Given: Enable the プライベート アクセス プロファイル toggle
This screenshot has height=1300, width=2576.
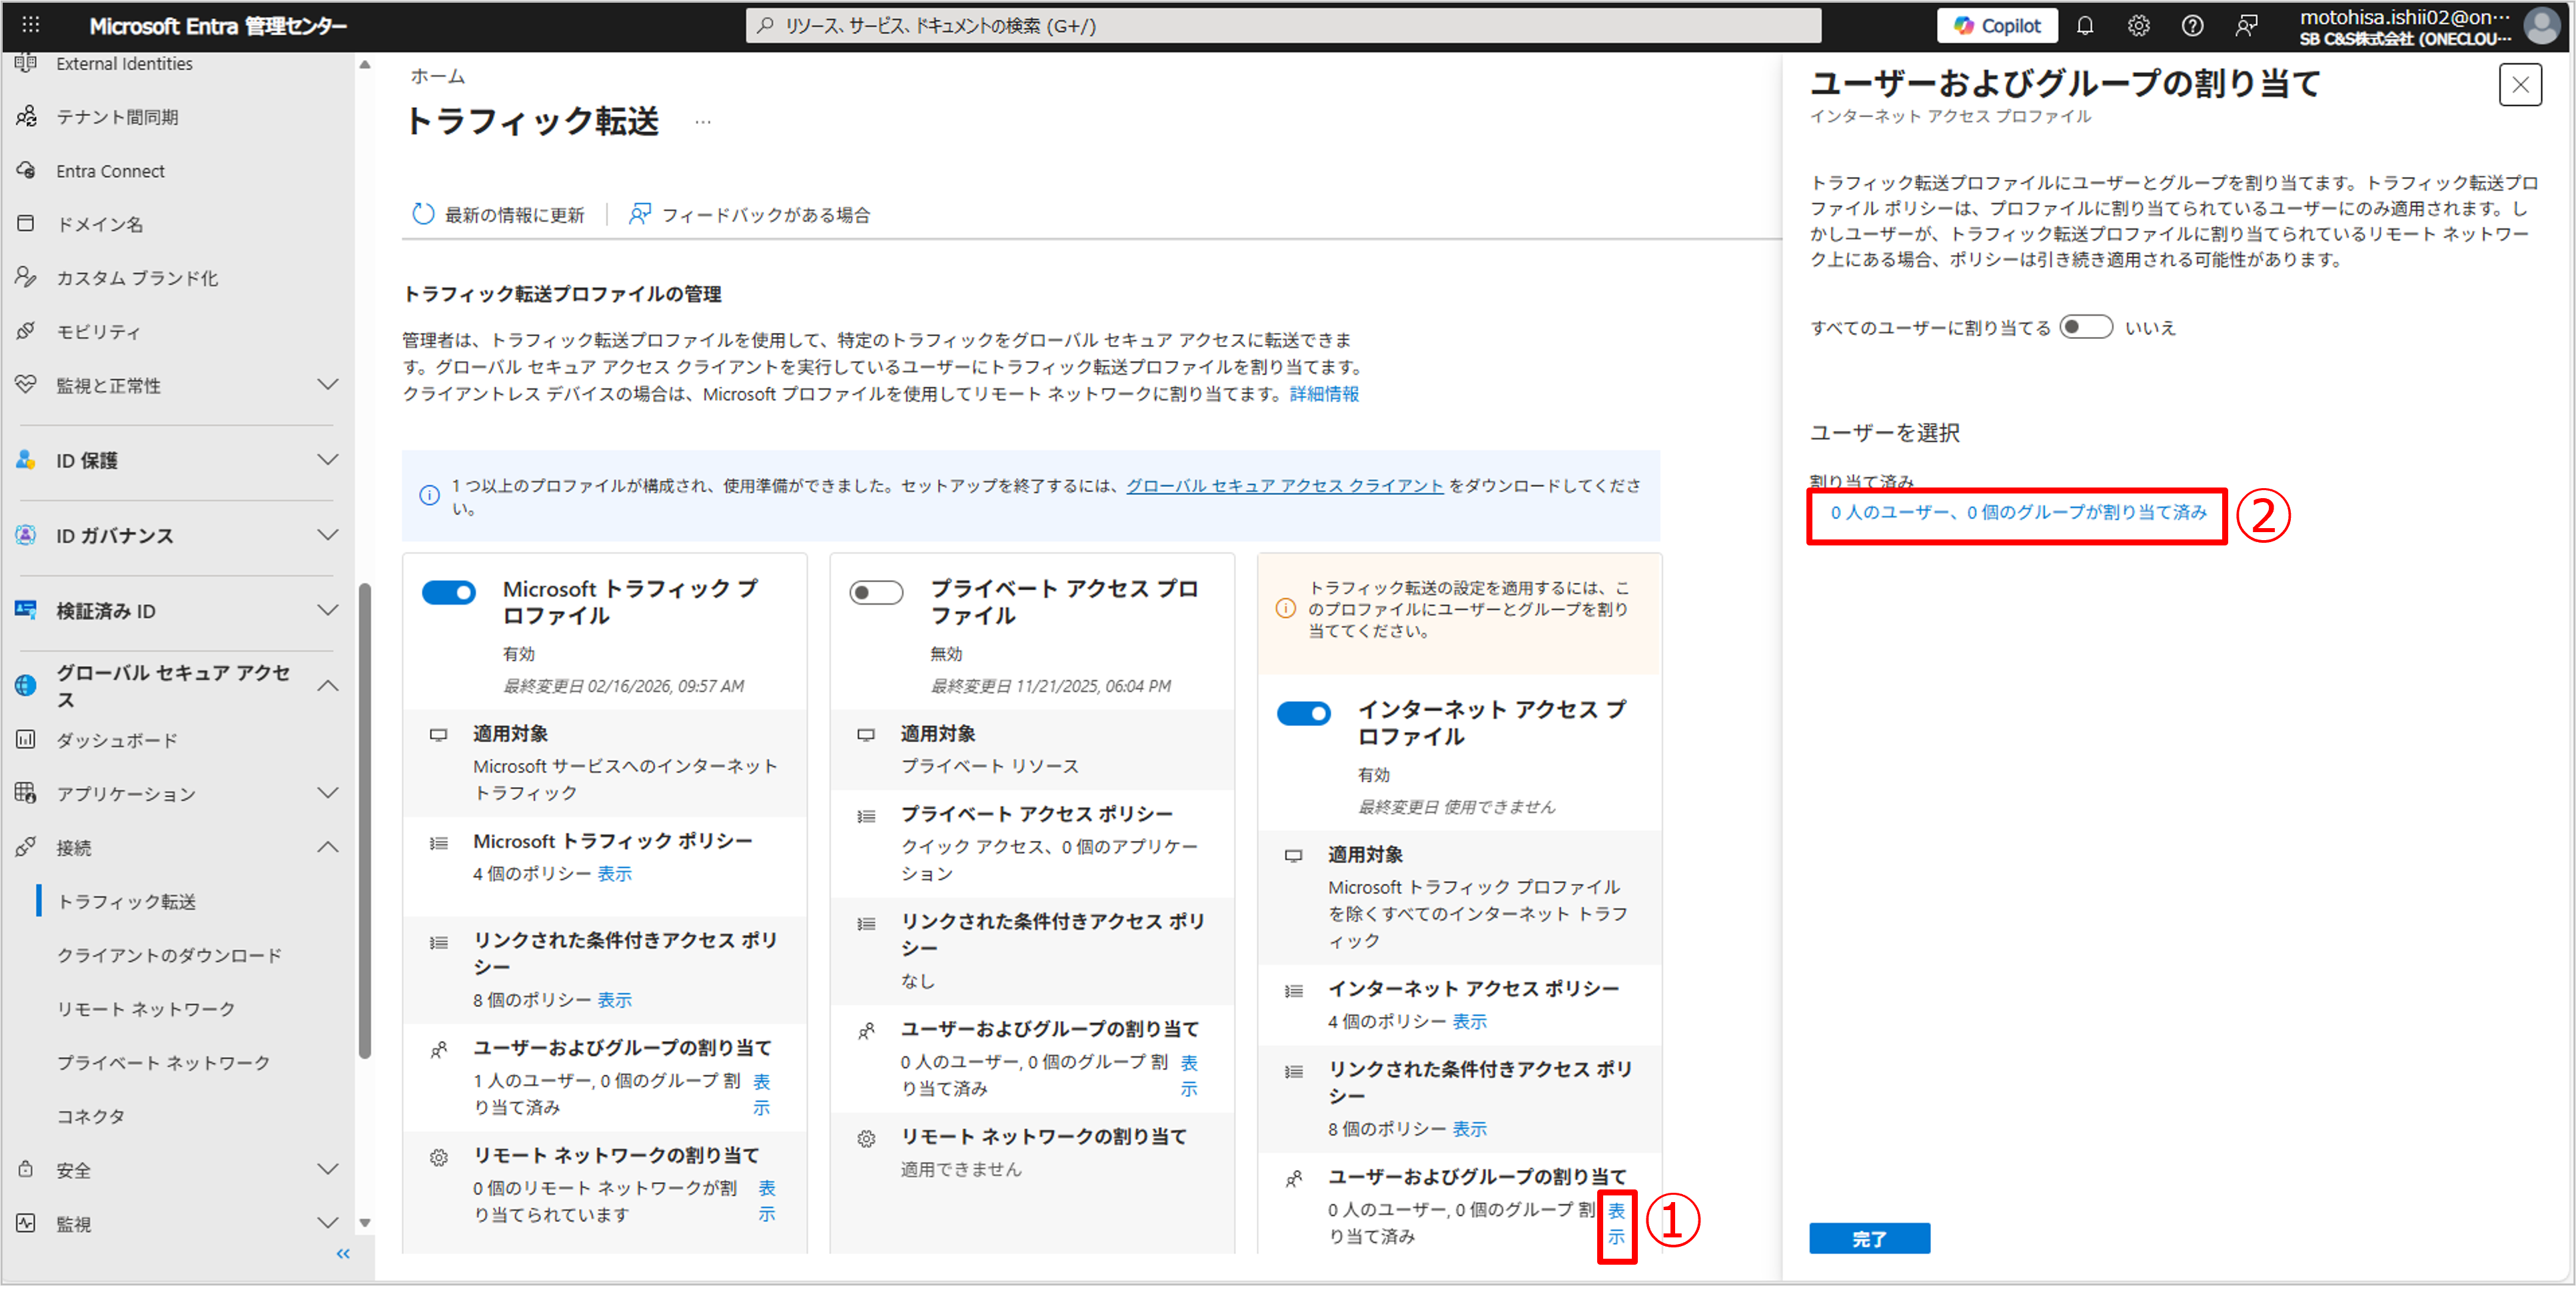Looking at the screenshot, I should (x=876, y=593).
